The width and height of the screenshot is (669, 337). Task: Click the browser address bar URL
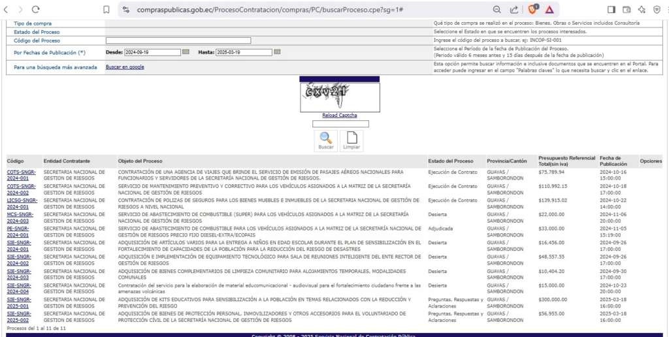(x=270, y=9)
